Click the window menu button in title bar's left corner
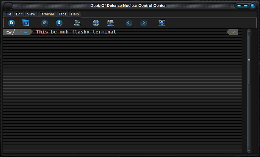The width and height of the screenshot is (260, 157). click(8, 6)
